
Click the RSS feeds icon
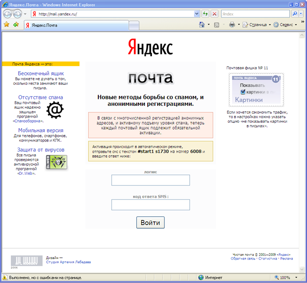(x=217, y=25)
